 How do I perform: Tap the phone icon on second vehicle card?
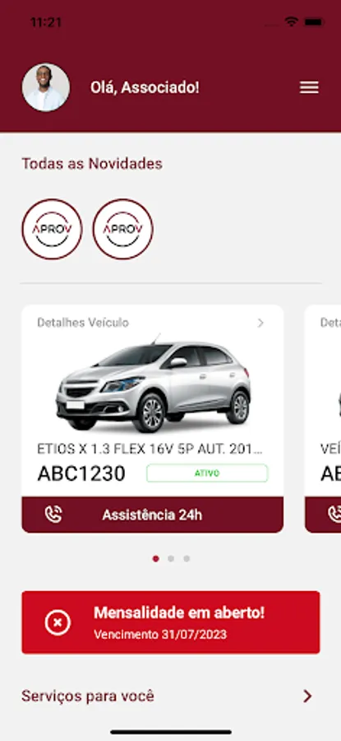(335, 515)
